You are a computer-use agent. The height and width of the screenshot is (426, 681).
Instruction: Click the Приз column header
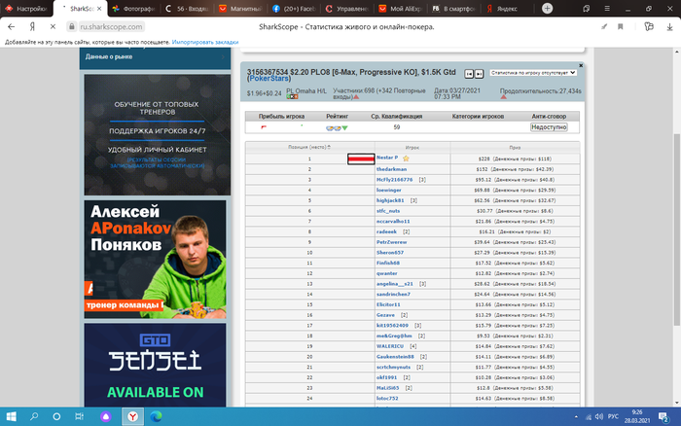point(515,148)
